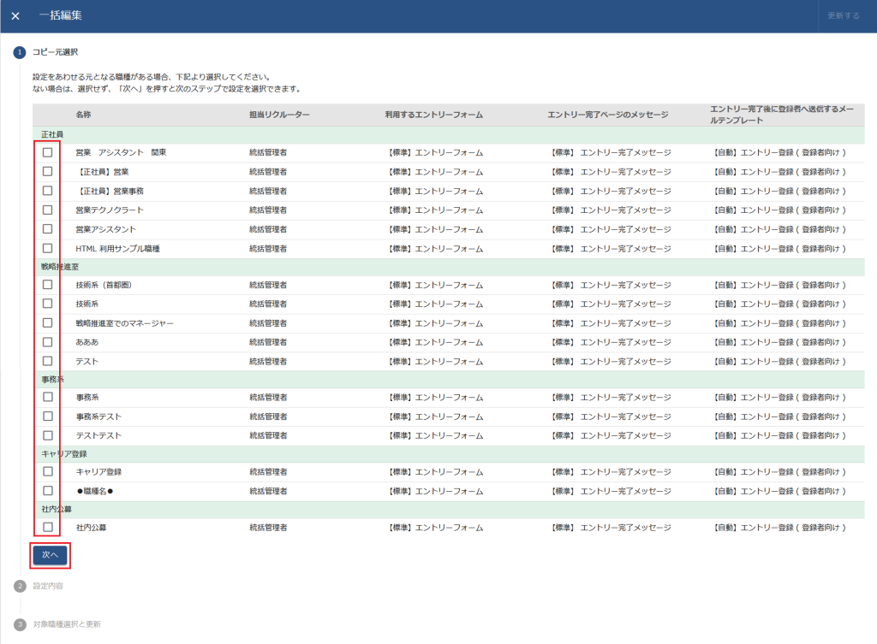Jump to step 3 対象職種選択と更新
This screenshot has height=644, width=877.
coord(20,624)
